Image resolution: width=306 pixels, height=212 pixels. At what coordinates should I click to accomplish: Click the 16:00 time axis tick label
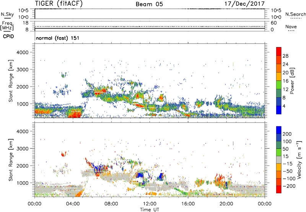pos(188,204)
